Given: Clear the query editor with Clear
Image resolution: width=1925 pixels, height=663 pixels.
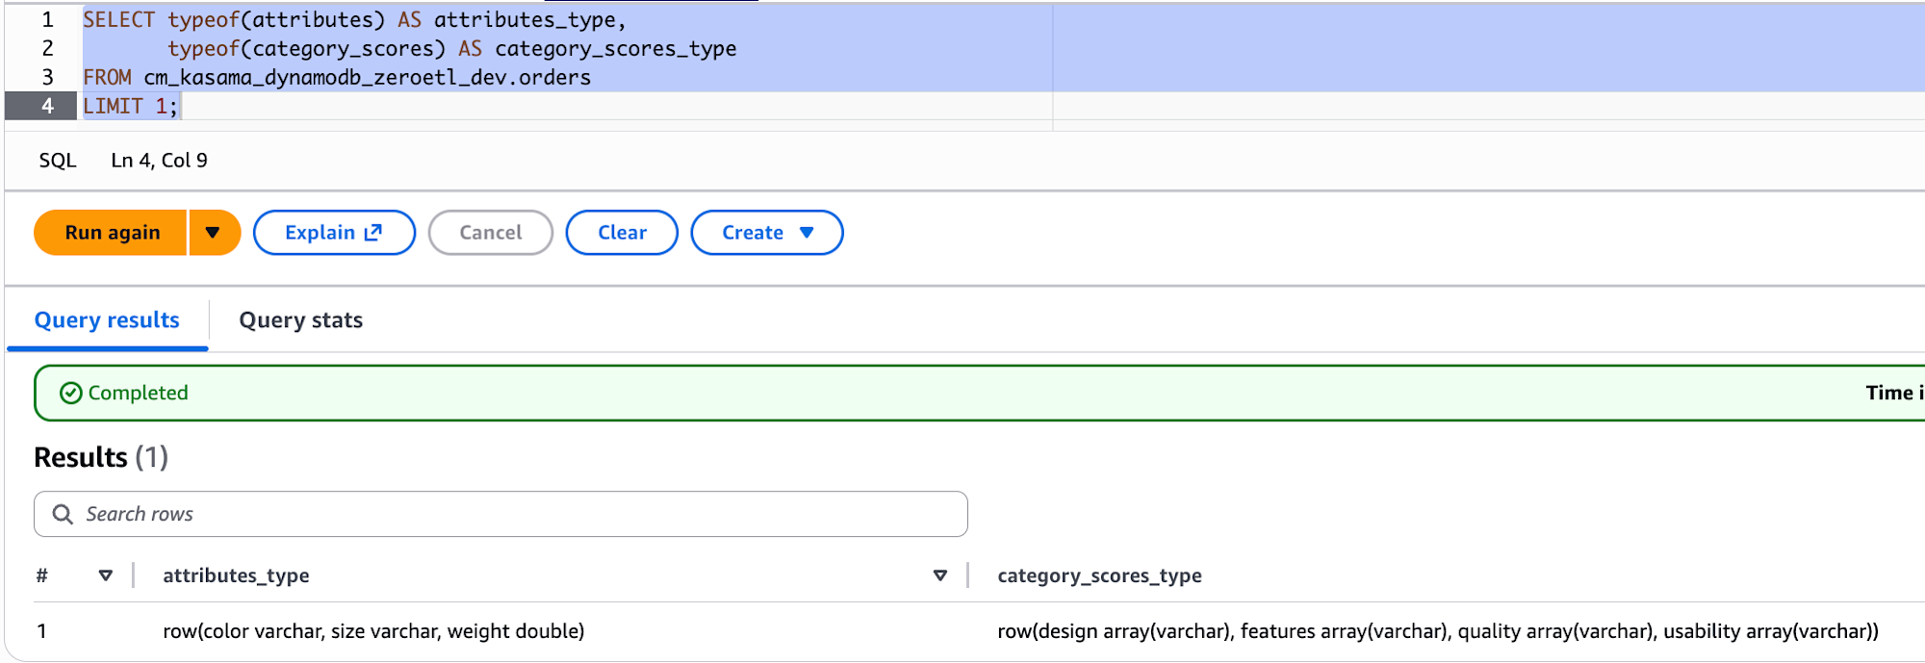Looking at the screenshot, I should [622, 233].
